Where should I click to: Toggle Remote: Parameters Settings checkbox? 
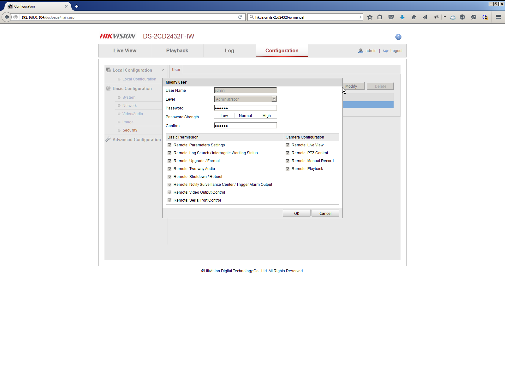click(x=169, y=145)
